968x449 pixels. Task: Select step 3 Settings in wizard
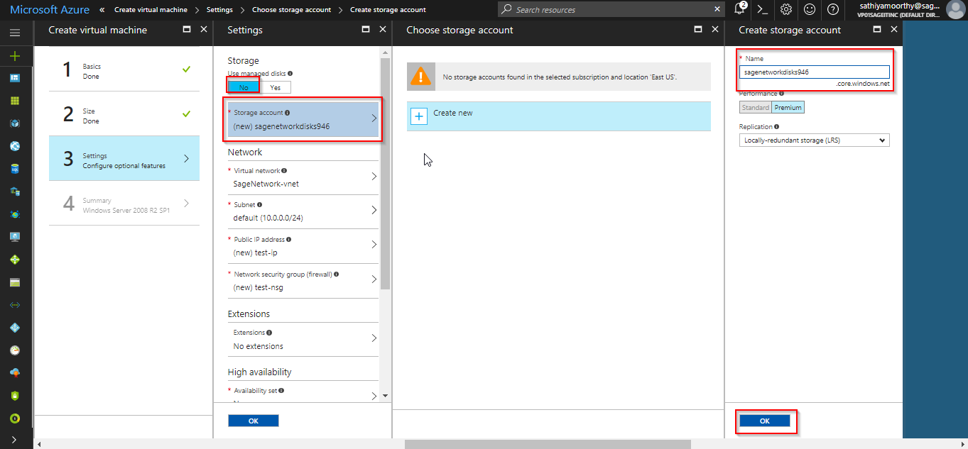[124, 159]
